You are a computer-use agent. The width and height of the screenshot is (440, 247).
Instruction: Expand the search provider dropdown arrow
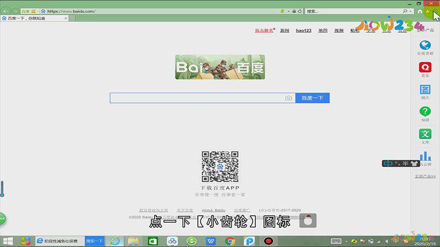[410, 11]
